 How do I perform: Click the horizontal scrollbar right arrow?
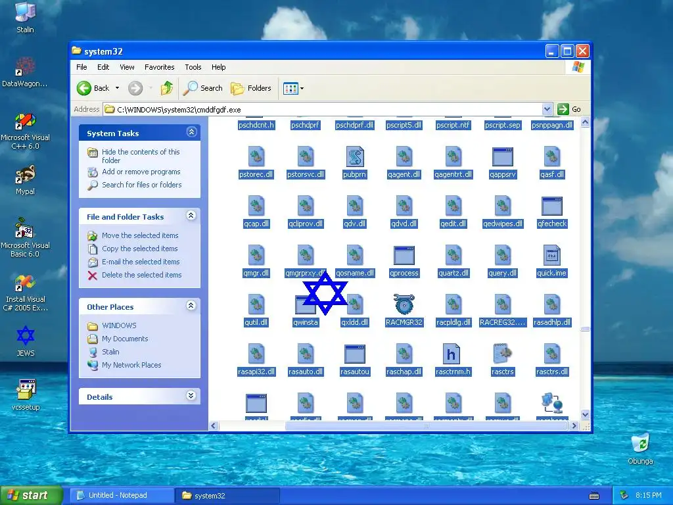(x=574, y=426)
